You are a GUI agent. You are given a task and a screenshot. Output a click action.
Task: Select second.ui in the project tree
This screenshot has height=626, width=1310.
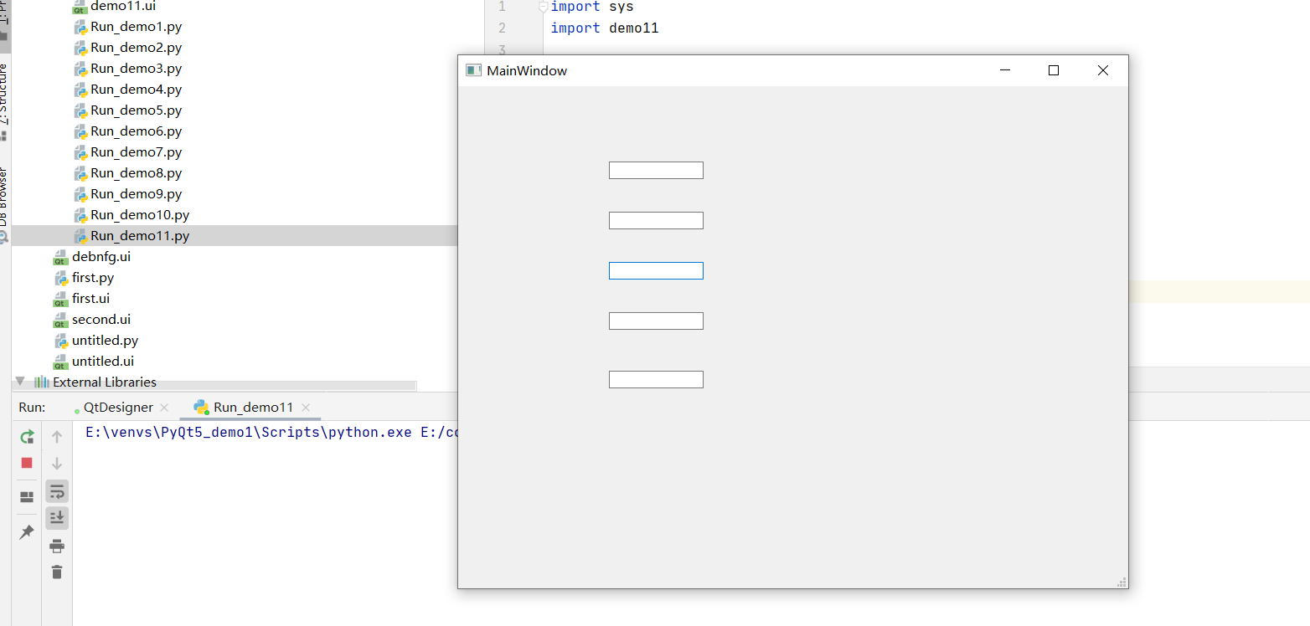point(101,320)
